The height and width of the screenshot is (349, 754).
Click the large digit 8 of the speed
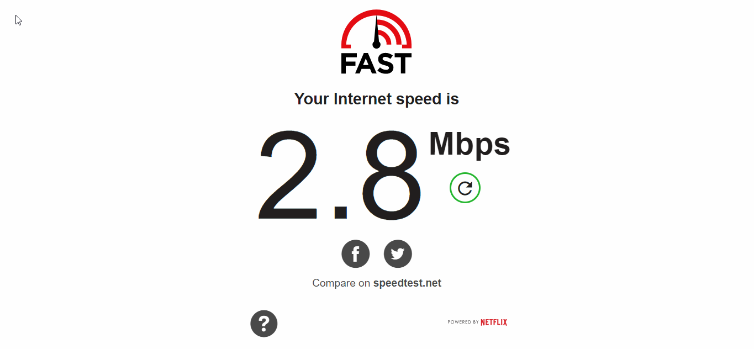click(x=392, y=176)
